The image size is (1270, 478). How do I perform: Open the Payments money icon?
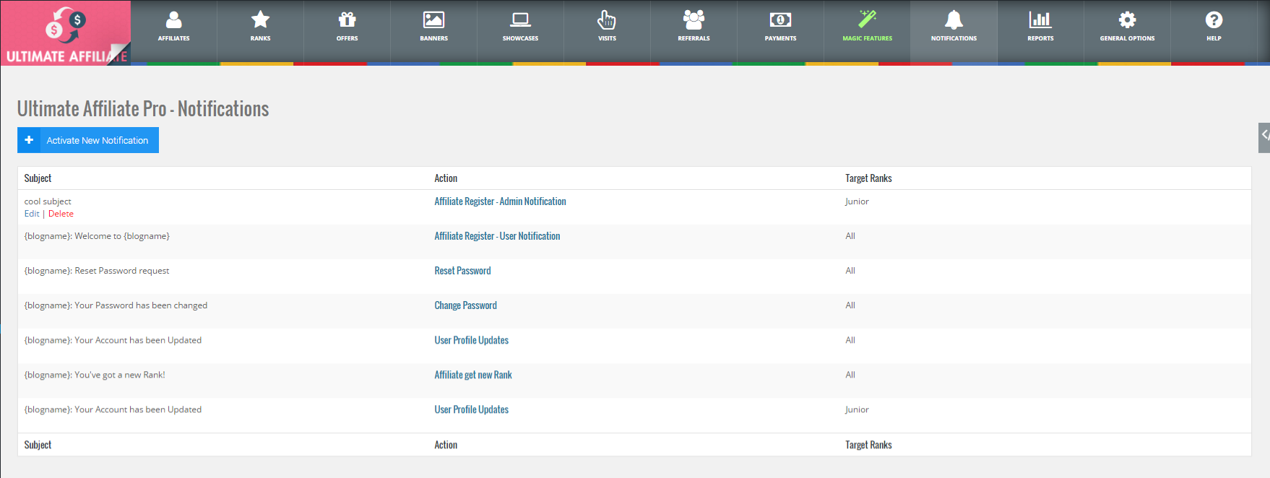tap(780, 20)
